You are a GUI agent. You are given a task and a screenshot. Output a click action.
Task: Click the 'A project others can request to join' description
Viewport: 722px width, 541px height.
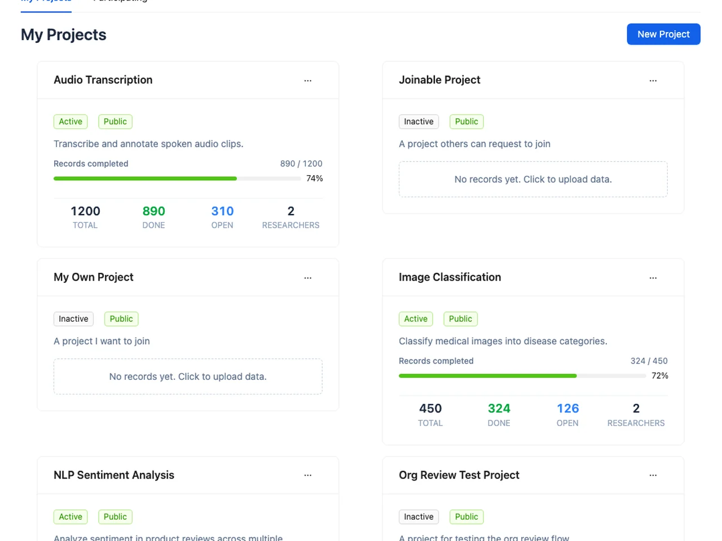474,144
